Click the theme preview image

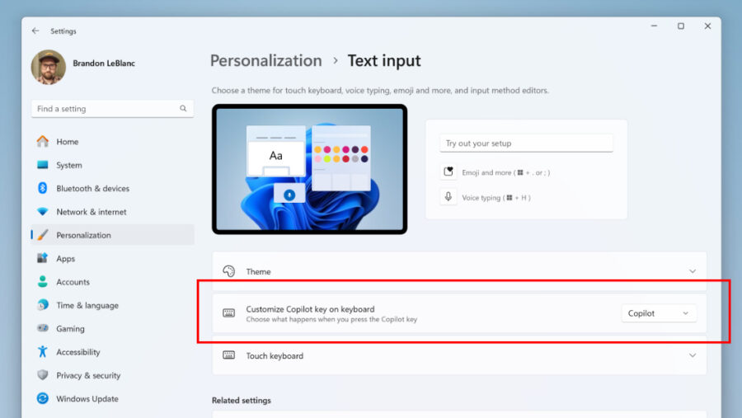(x=309, y=169)
